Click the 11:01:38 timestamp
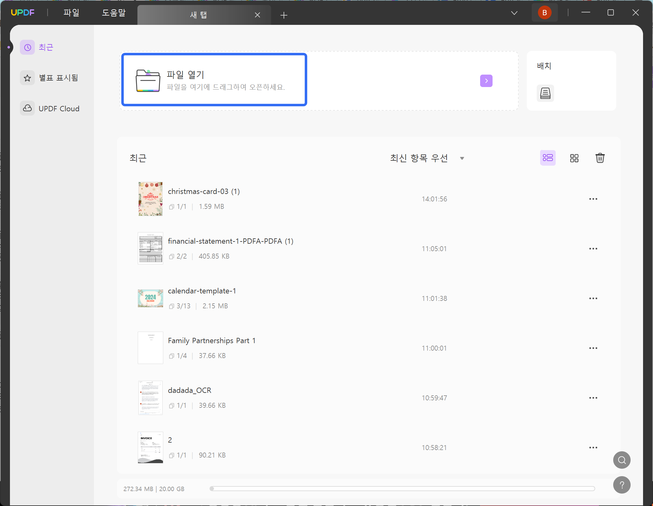The image size is (653, 506). (x=434, y=298)
